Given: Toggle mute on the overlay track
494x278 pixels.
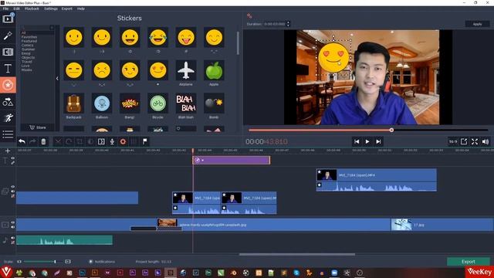Looking at the screenshot, I should click(13, 195).
